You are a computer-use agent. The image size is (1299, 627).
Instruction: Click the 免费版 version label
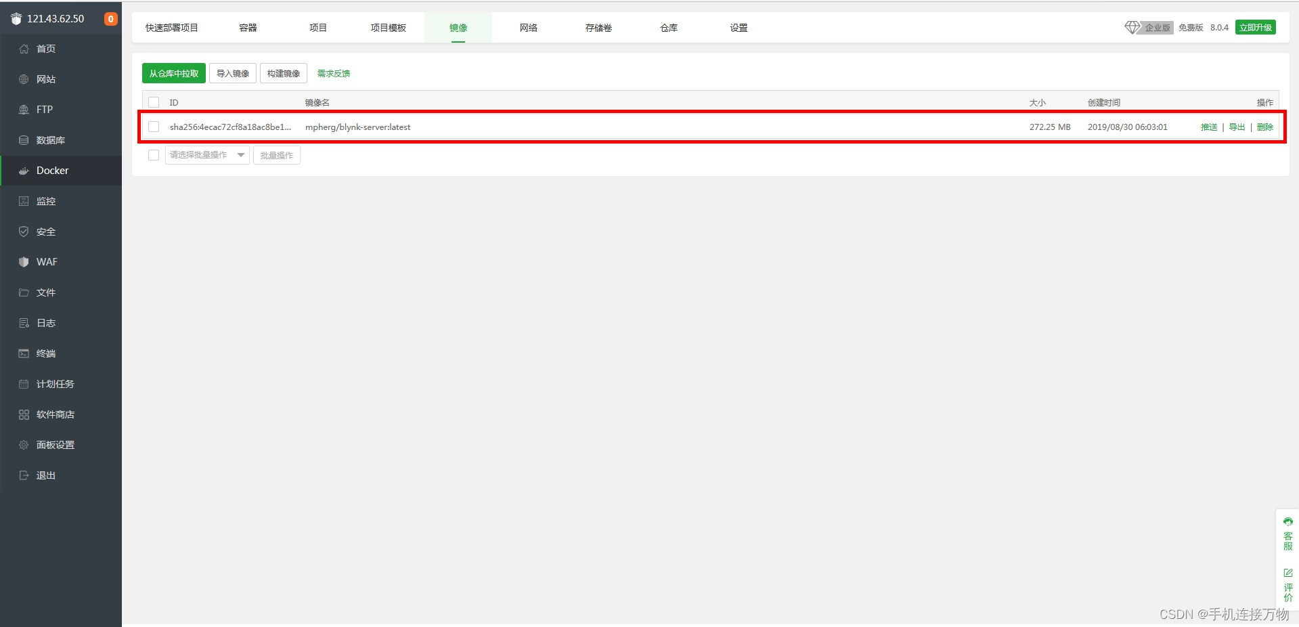coord(1191,28)
